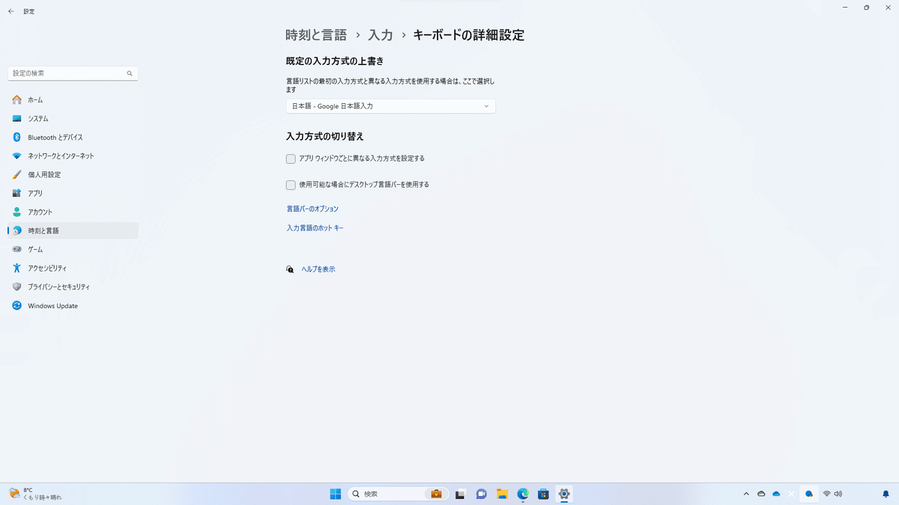The width and height of the screenshot is (899, 505).
Task: Click the システム monitor icon in the sidebar
Action: point(16,118)
